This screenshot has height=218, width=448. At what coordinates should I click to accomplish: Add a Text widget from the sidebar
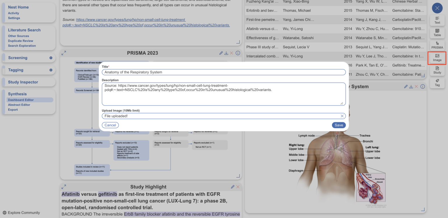coord(437,20)
